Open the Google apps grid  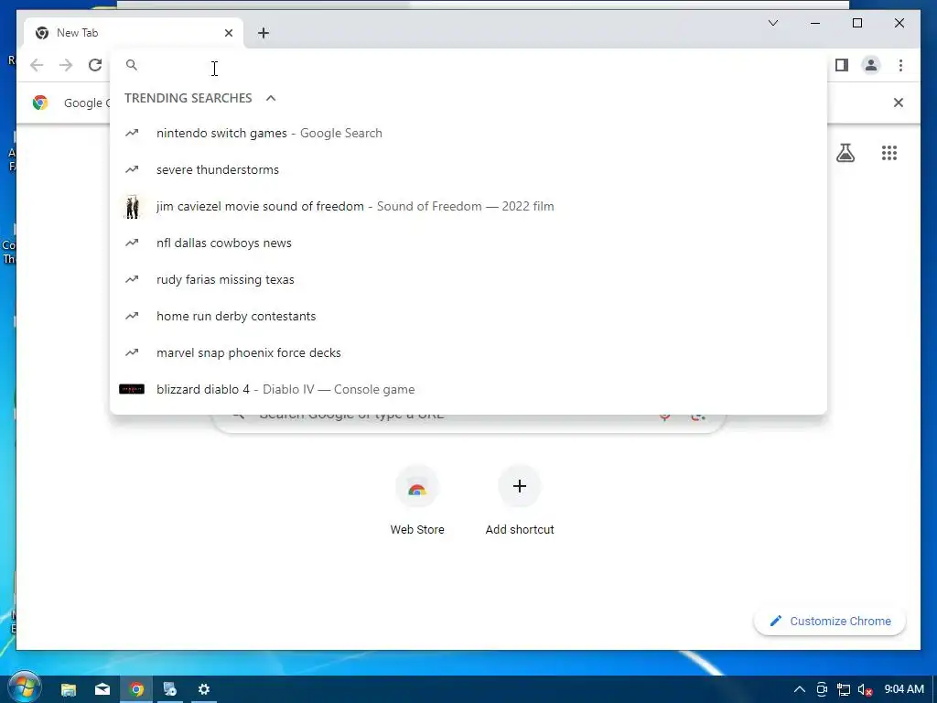coord(889,153)
